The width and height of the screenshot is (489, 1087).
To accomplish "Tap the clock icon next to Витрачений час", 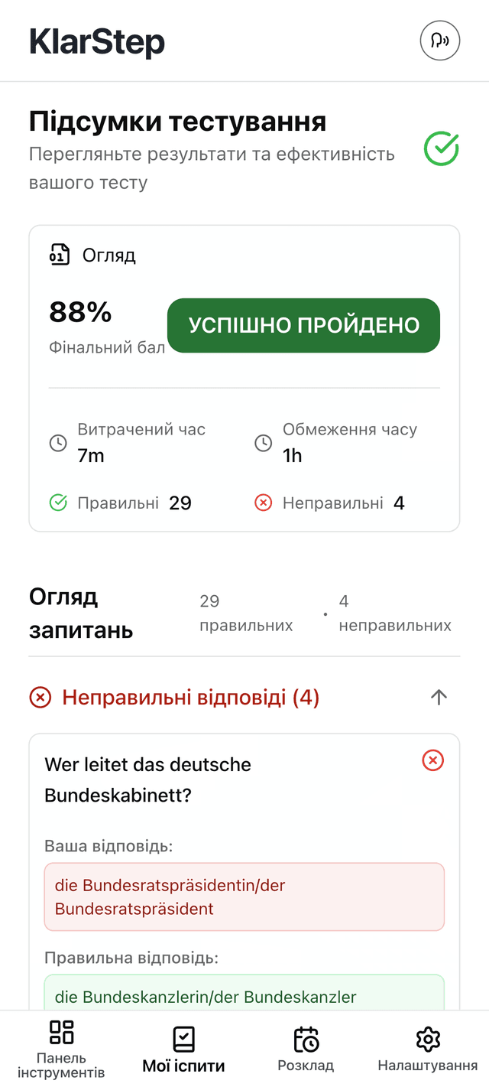I will pos(57,442).
